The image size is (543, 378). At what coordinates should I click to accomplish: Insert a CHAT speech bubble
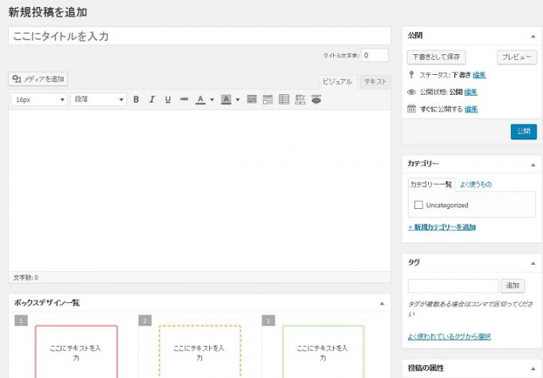pos(316,100)
